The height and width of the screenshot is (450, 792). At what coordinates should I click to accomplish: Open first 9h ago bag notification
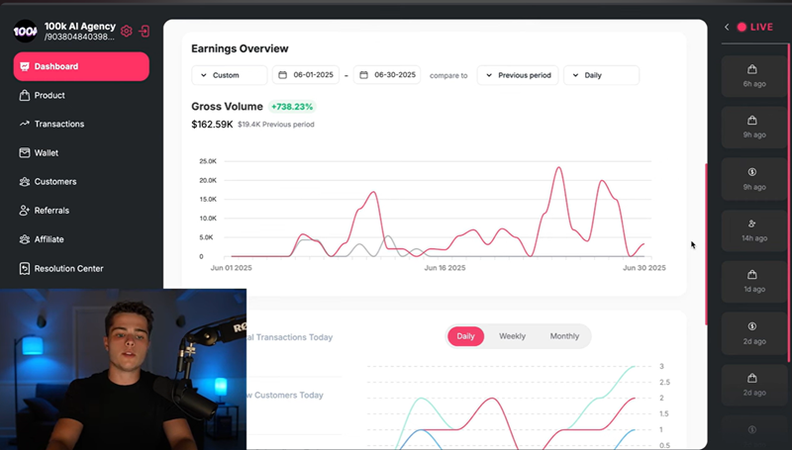pyautogui.click(x=752, y=127)
